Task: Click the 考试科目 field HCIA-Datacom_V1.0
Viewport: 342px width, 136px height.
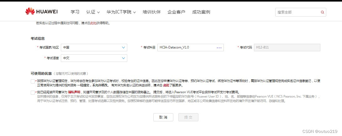Action: (190, 48)
